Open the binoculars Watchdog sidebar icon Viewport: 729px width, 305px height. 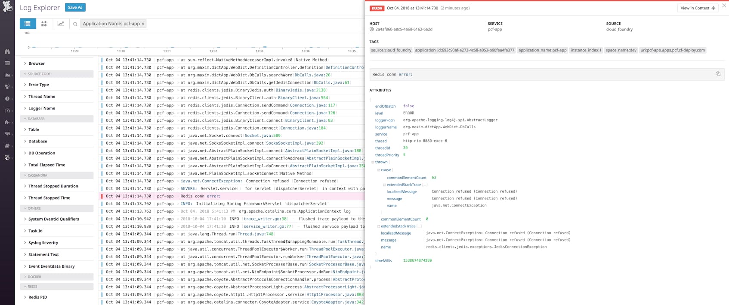tap(7, 51)
